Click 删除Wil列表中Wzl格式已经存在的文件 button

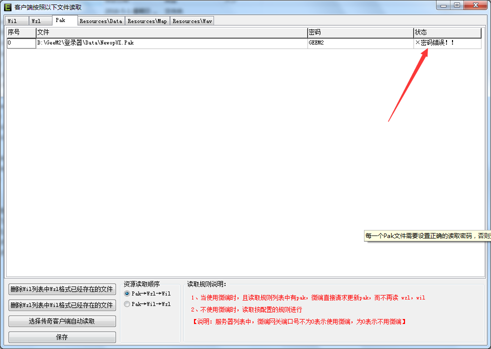(62, 289)
